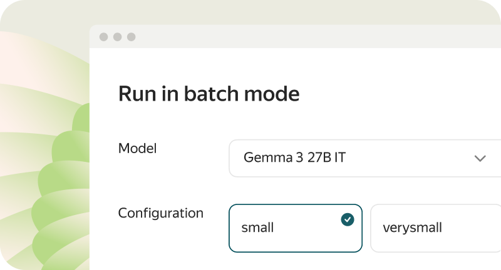This screenshot has height=270, width=501.
Task: Select the small configuration option
Action: 295,228
